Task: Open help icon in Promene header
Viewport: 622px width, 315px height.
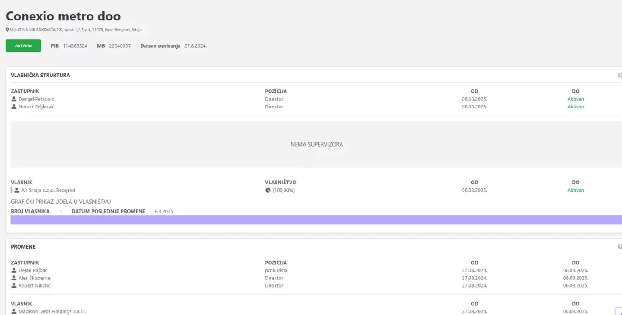Action: 619,247
